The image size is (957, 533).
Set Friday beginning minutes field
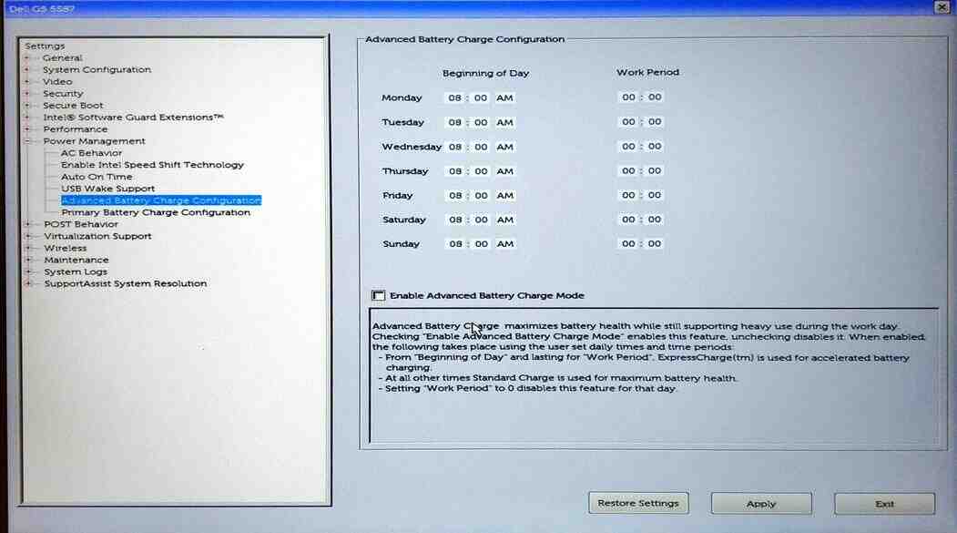pyautogui.click(x=482, y=195)
